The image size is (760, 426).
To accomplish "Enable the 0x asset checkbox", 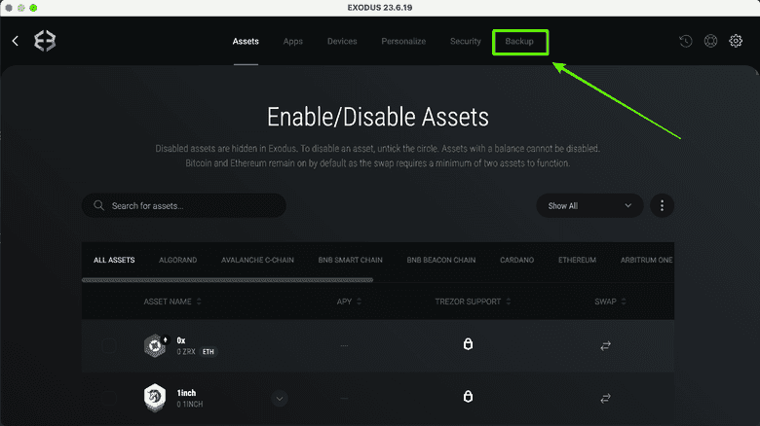I will 108,345.
